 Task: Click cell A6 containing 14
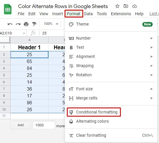pos(29,82)
